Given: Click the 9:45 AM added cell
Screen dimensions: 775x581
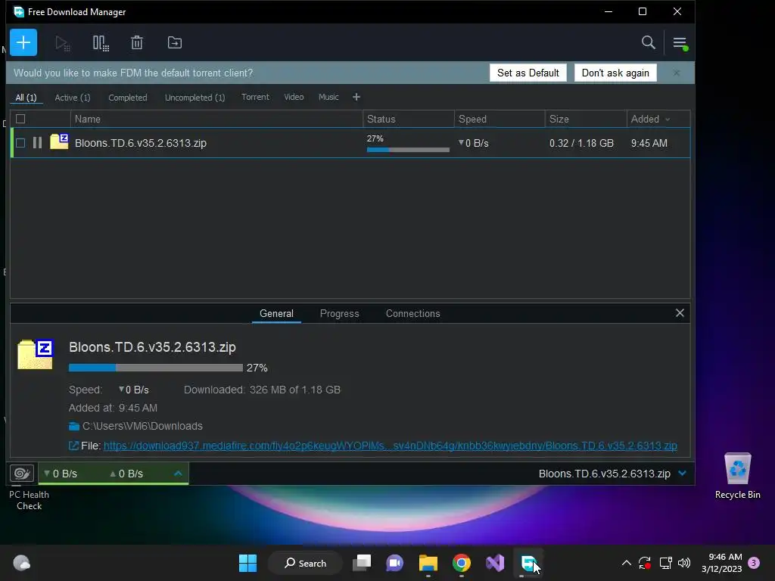Looking at the screenshot, I should (649, 143).
